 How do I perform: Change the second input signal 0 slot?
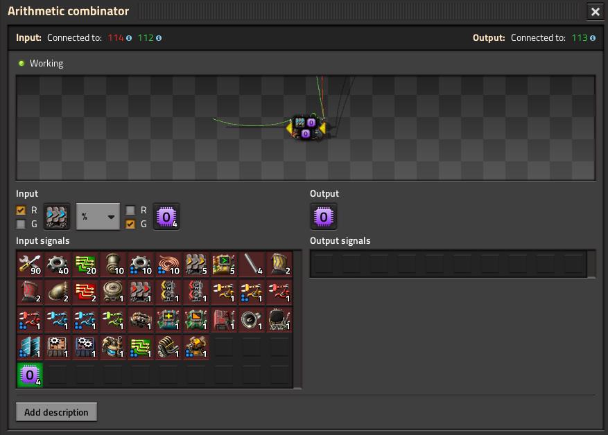[x=166, y=217]
